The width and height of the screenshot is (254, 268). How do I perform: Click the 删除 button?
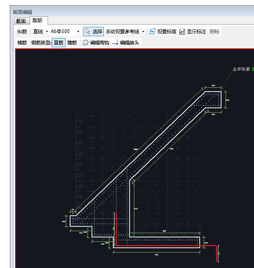tap(214, 31)
